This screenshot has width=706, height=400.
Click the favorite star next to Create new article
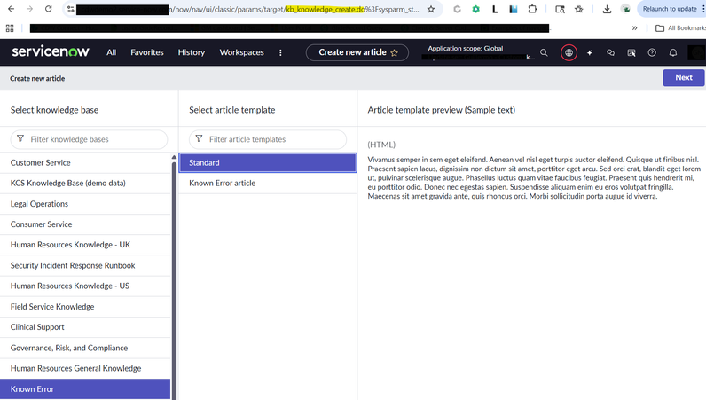395,52
